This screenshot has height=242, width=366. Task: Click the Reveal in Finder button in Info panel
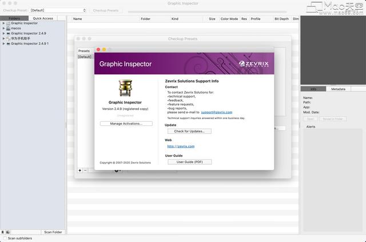(333, 119)
